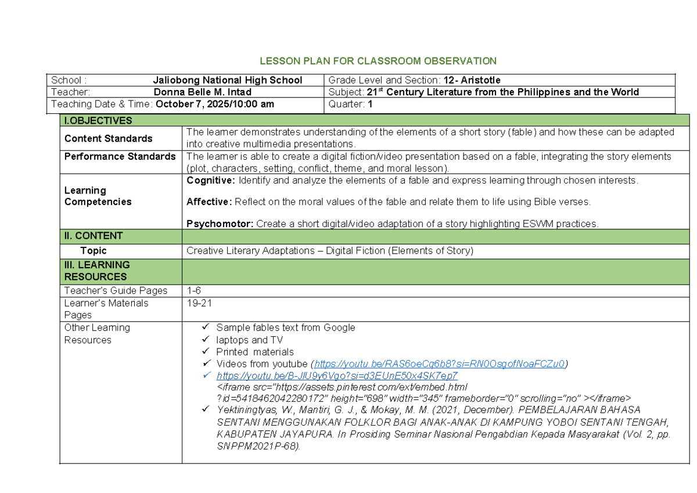Screen dimensions: 697x493
Task: Click the School name Jaliobong National High School
Action: point(228,80)
